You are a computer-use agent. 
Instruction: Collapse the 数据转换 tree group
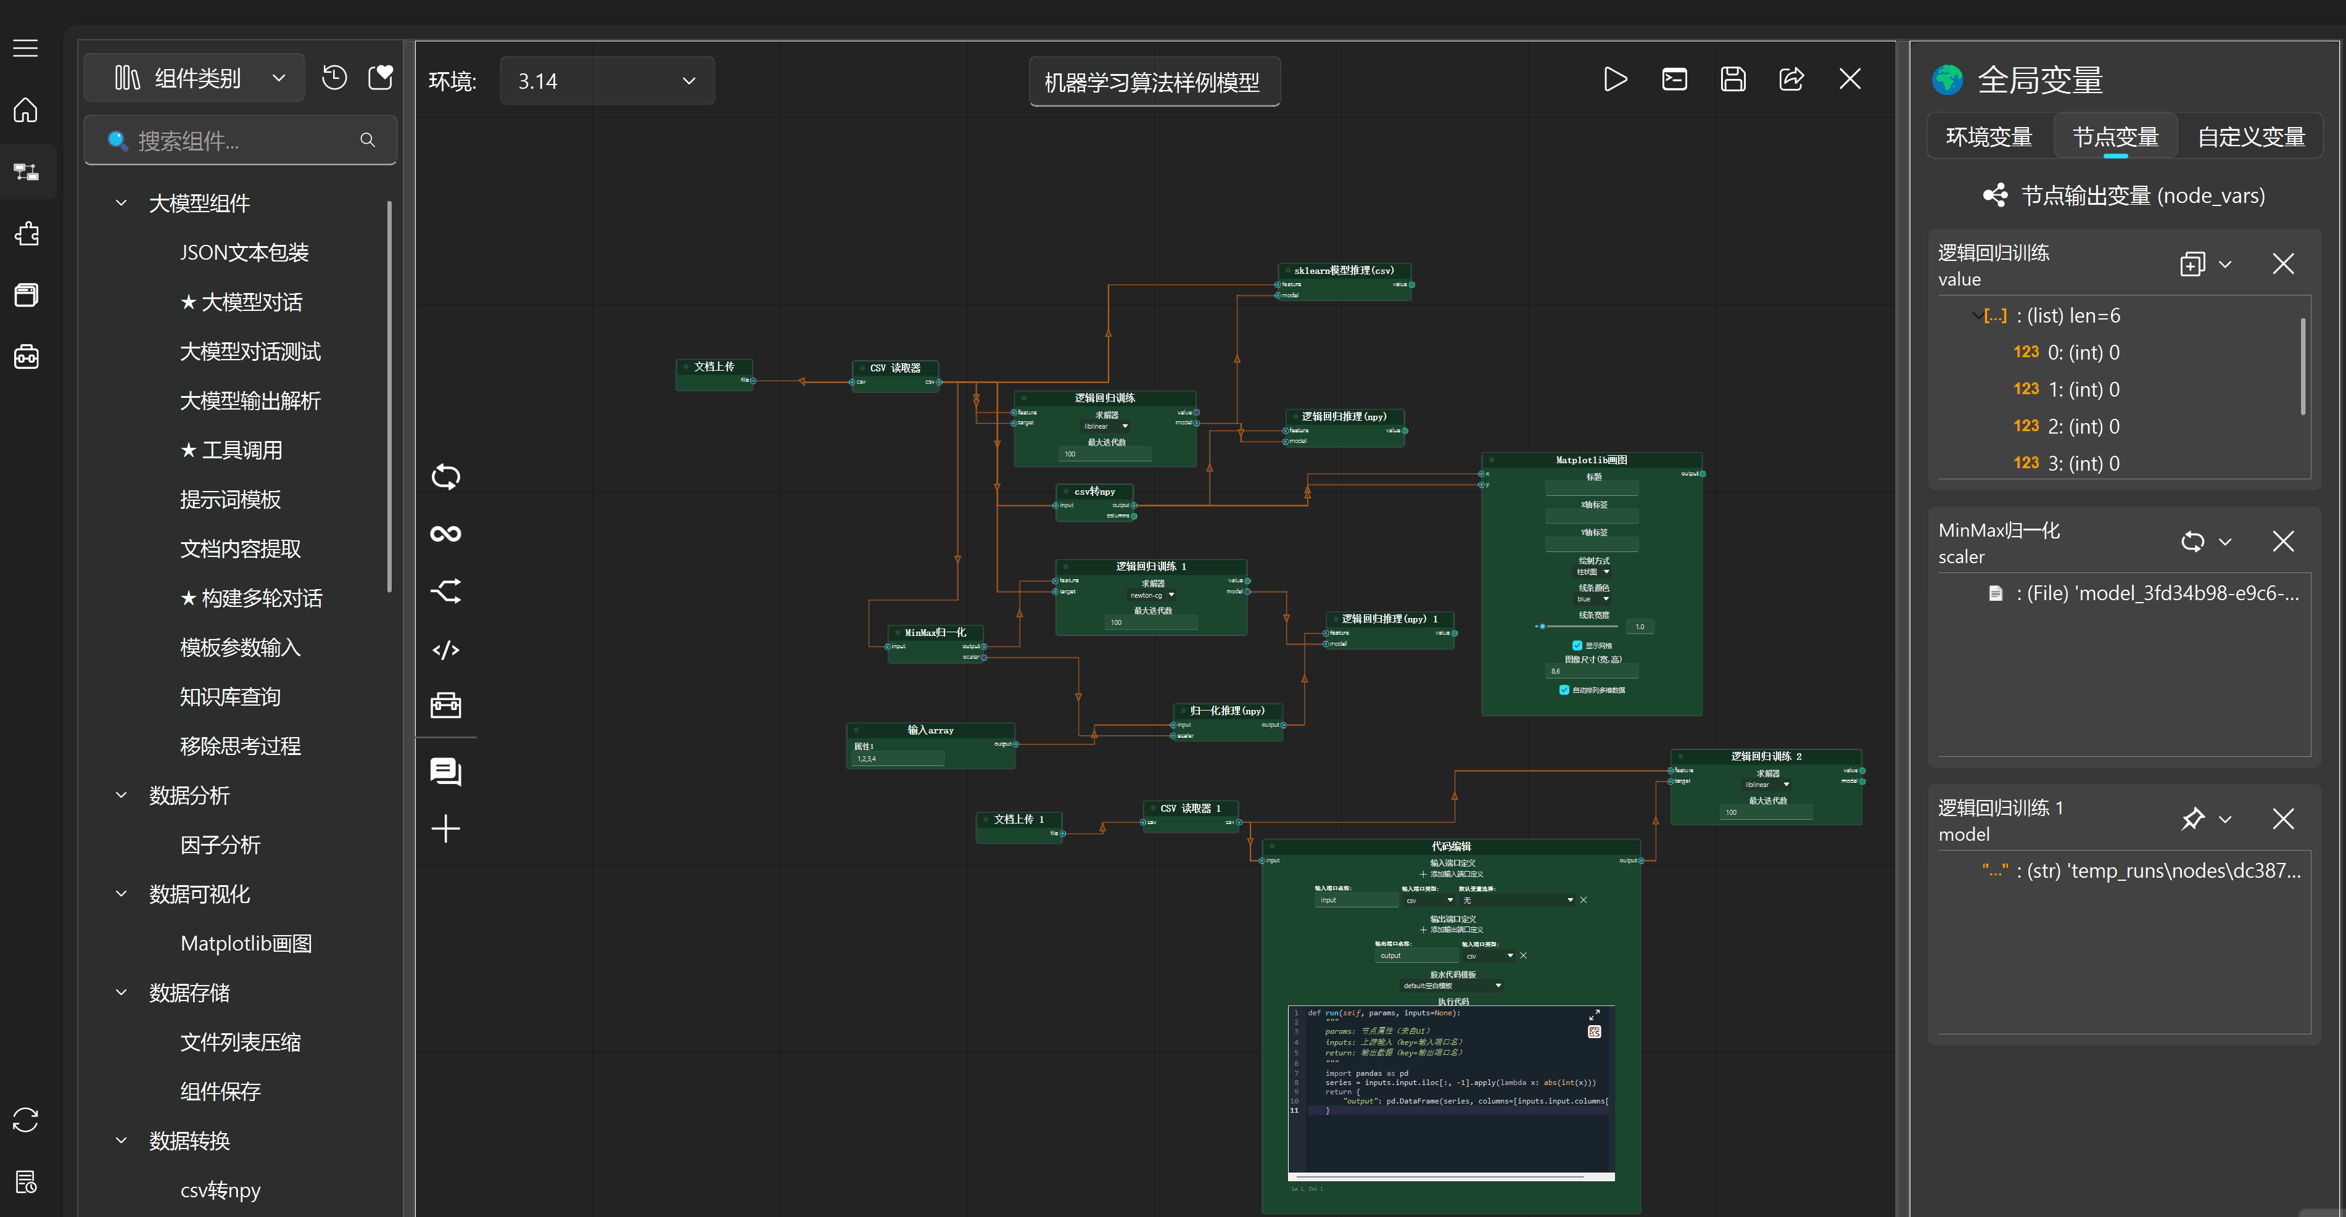coord(121,1141)
